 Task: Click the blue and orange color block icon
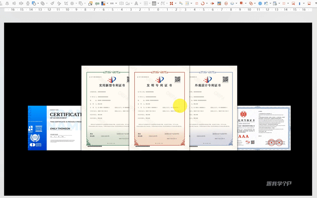[x=103, y=4]
